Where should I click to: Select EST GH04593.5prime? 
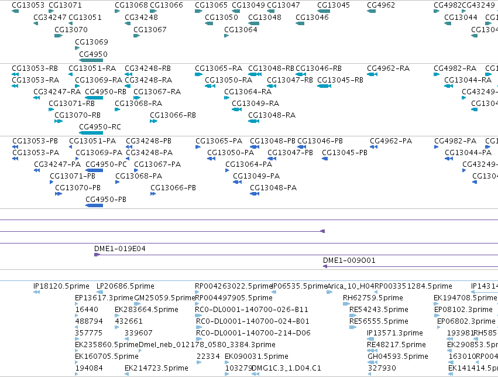398,357
